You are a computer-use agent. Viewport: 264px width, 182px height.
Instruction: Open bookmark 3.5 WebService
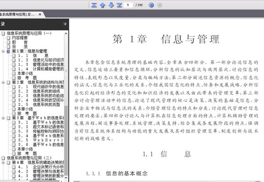pyautogui.click(x=41, y=140)
